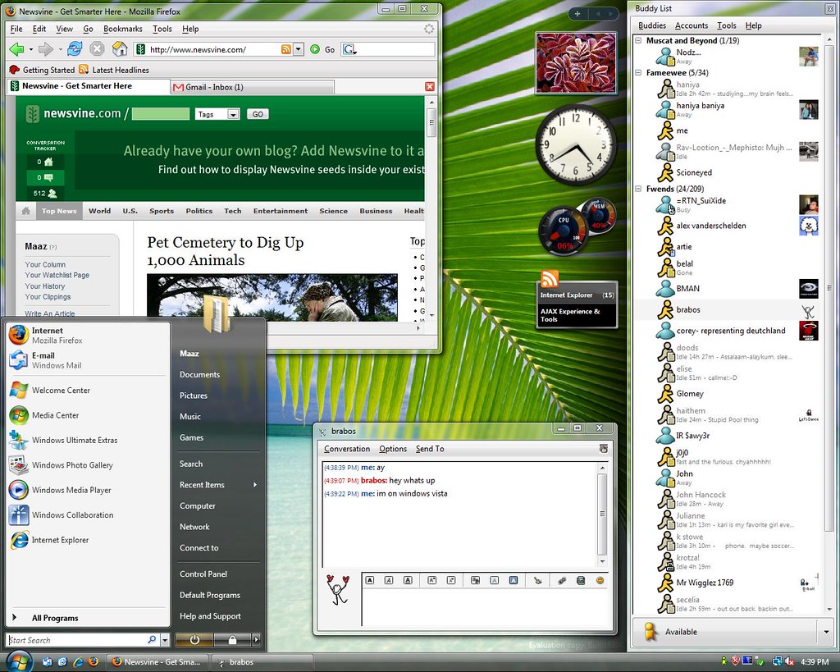Click the Firefox Home button
The height and width of the screenshot is (672, 840).
(x=121, y=48)
